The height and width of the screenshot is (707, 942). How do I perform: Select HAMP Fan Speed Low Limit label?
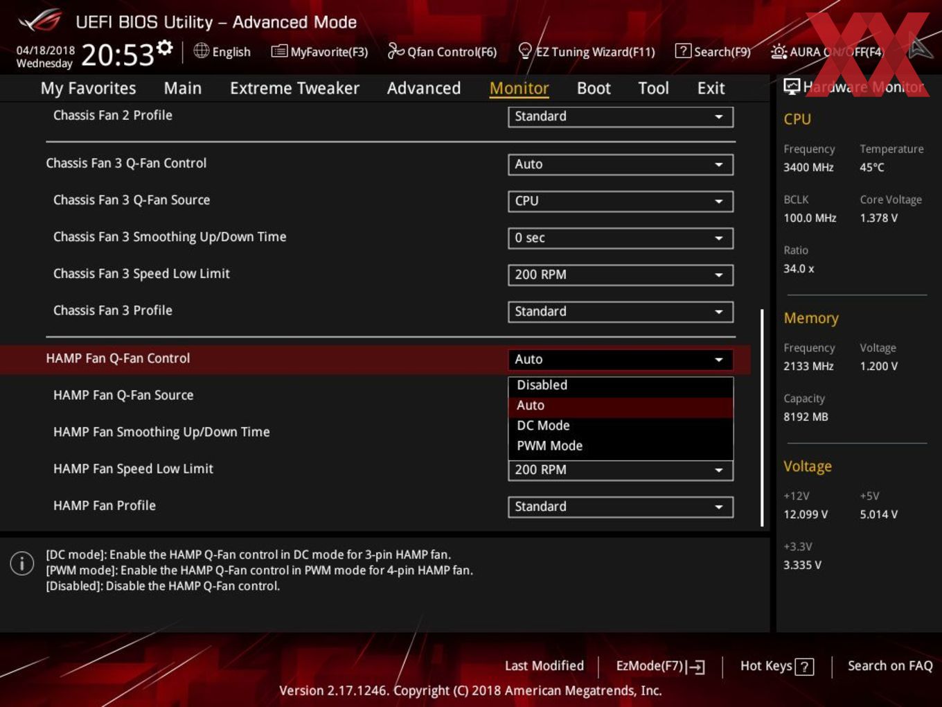click(133, 469)
